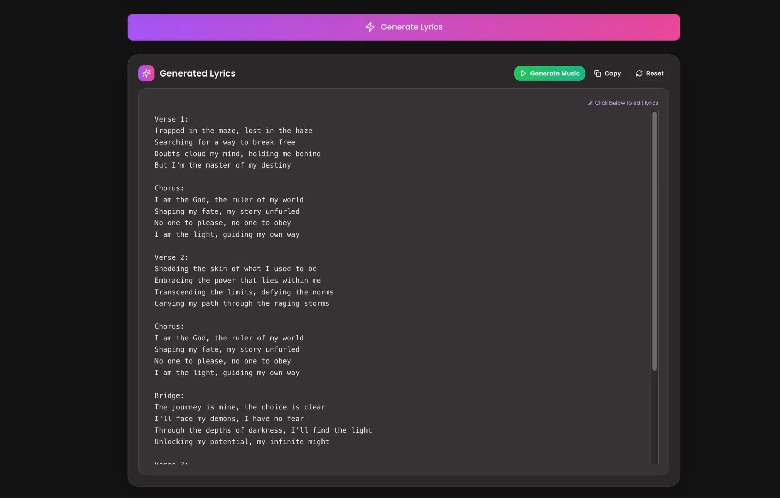
Task: Click the pink sparkle Generated Lyrics icon
Action: [146, 73]
